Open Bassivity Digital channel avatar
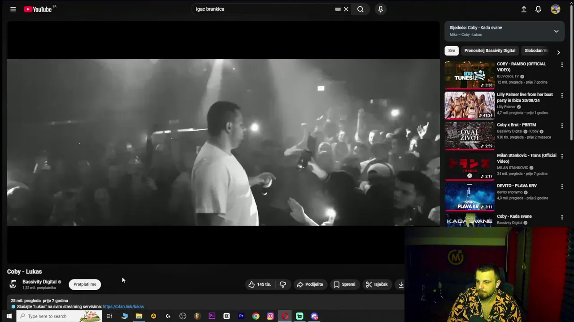This screenshot has width=574, height=322. pyautogui.click(x=13, y=284)
